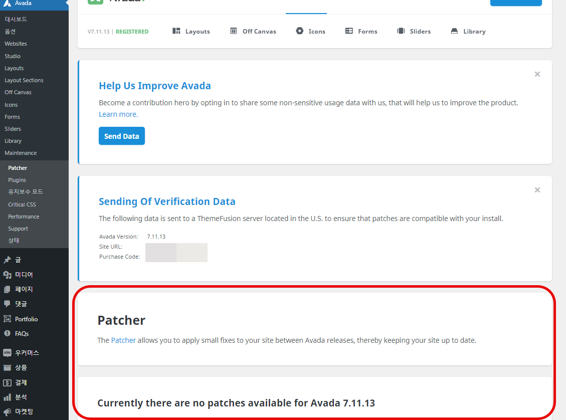Open Critical CSS in sidebar
Screen dimensions: 566x420
pos(22,204)
